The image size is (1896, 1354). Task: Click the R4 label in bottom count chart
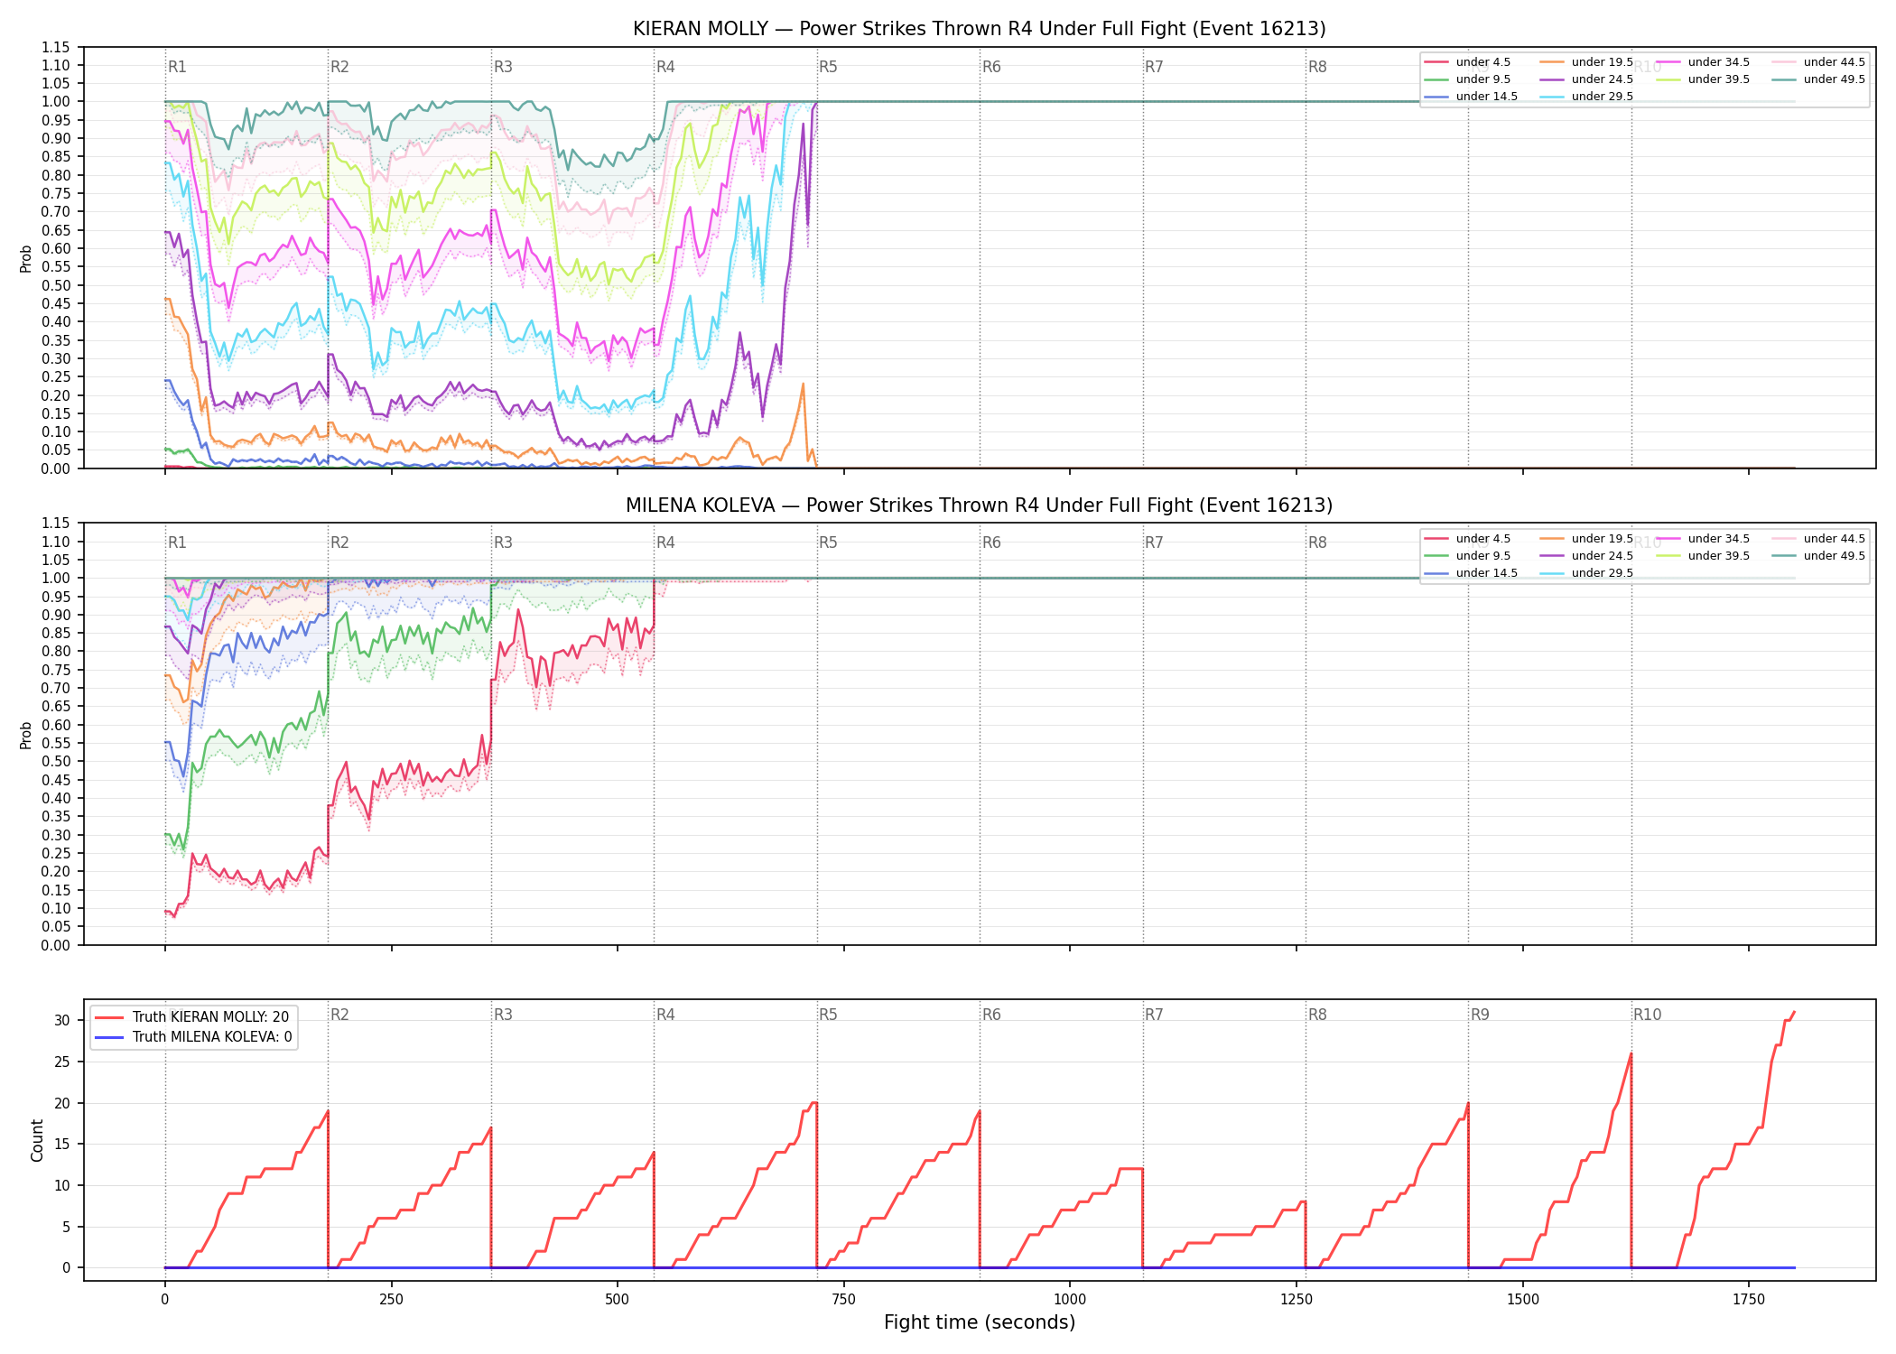665,1015
